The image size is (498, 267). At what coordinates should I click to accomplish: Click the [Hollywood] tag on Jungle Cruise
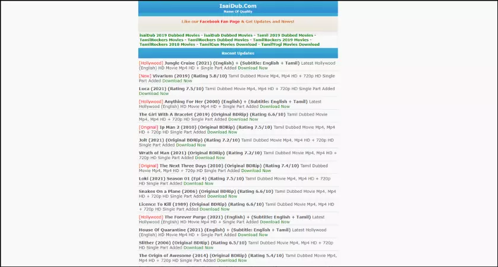tap(151, 63)
